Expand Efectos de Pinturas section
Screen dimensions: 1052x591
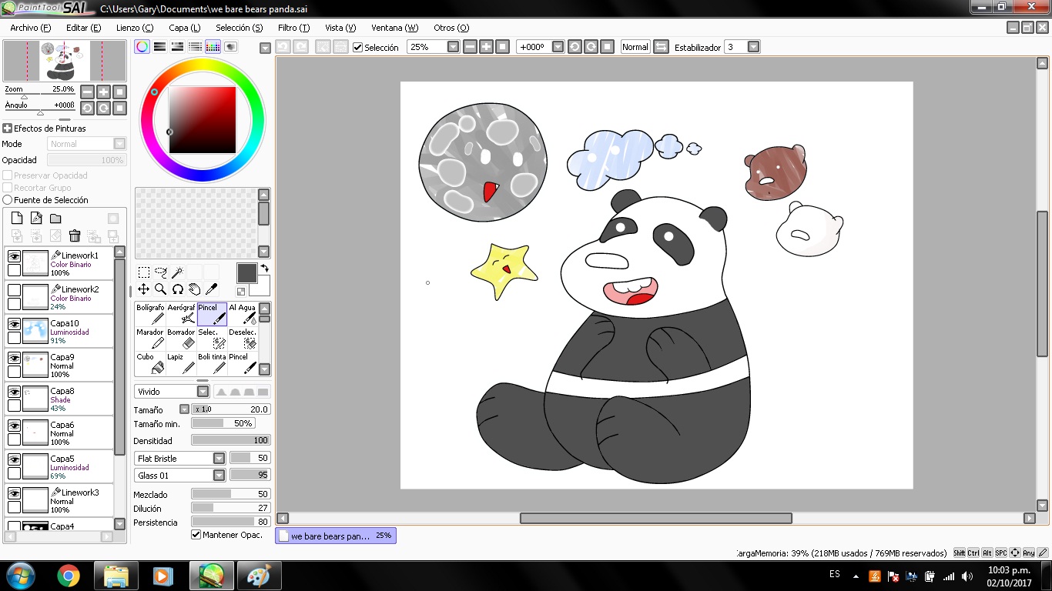click(x=8, y=129)
